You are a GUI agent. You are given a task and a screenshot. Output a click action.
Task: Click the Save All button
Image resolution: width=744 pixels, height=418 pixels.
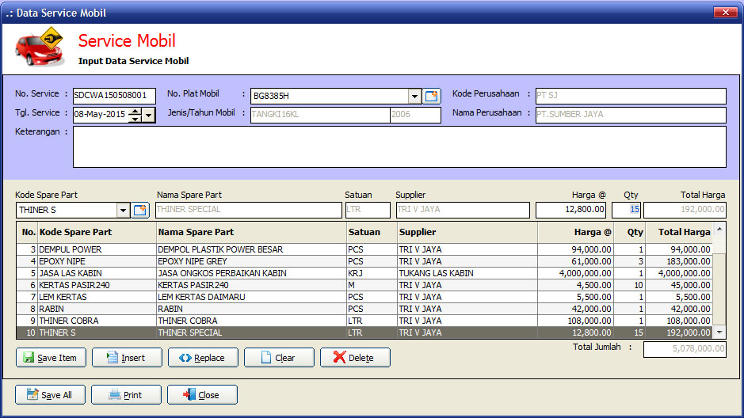click(50, 395)
